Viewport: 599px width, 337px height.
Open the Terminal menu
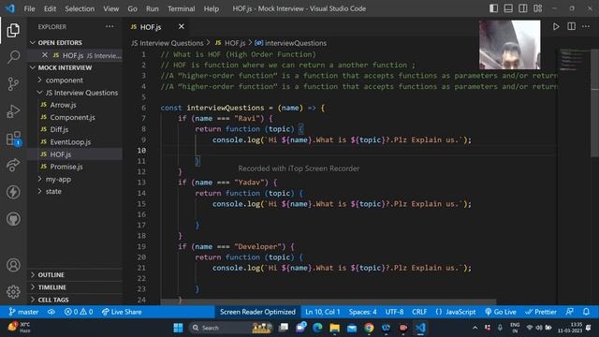coord(181,8)
